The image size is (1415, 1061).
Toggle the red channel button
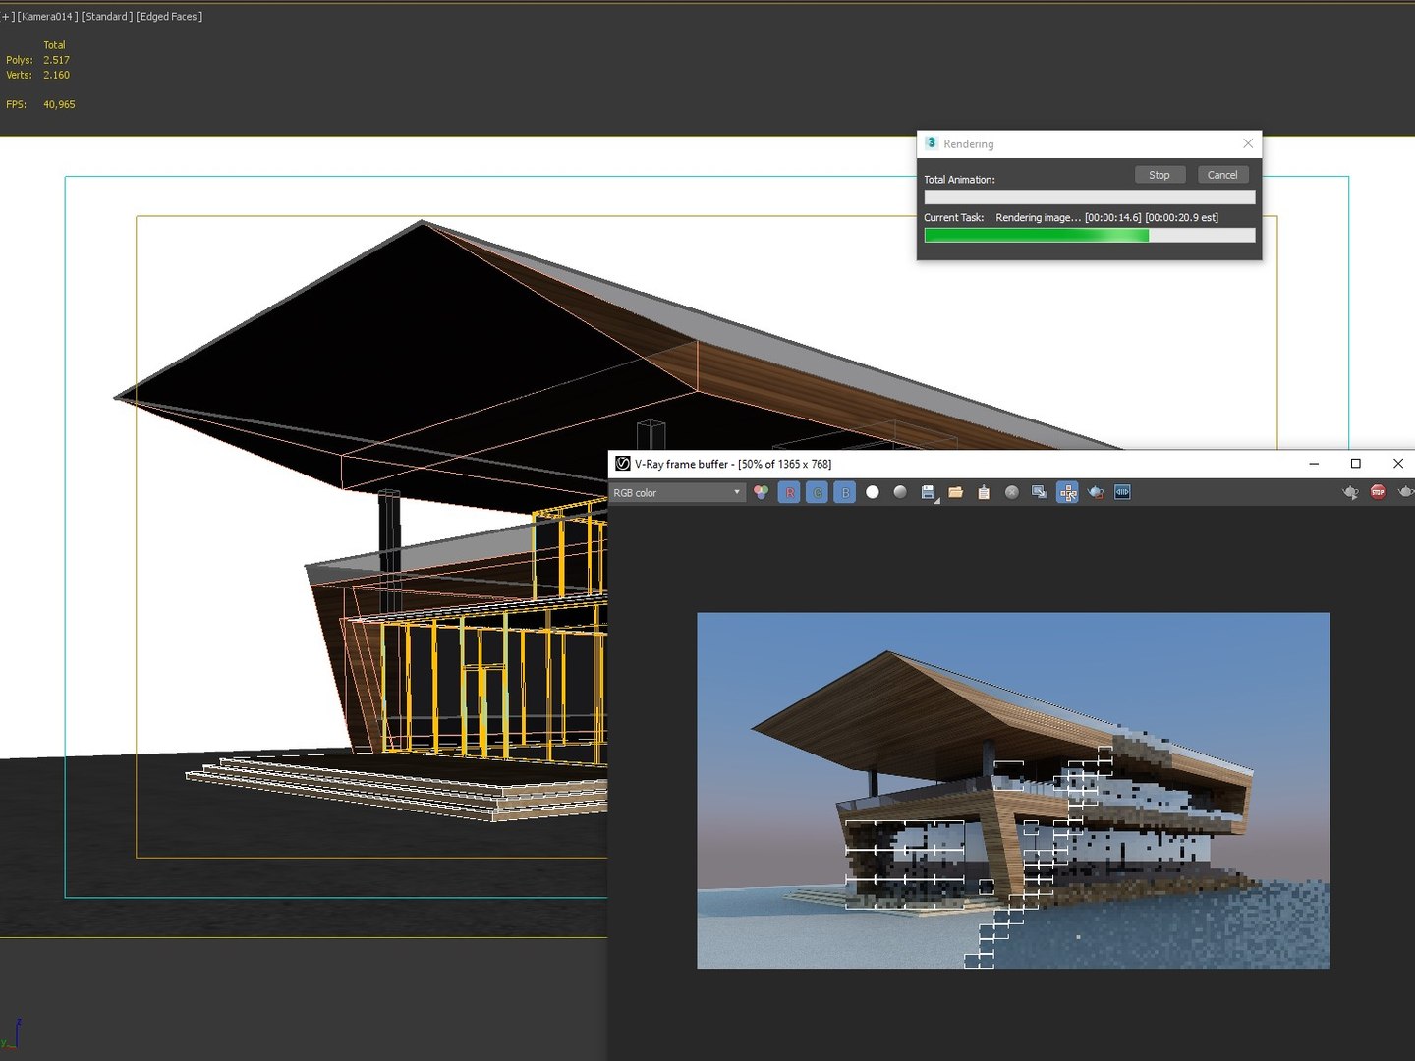(789, 492)
